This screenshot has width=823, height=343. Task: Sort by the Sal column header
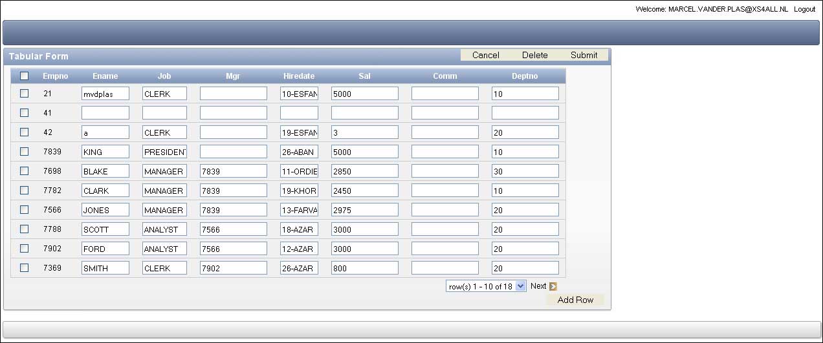[364, 76]
